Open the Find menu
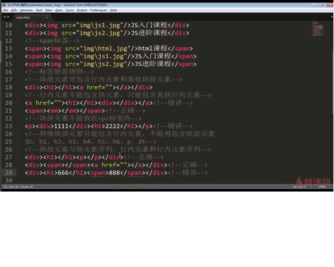The width and height of the screenshot is (334, 267). click(x=39, y=10)
